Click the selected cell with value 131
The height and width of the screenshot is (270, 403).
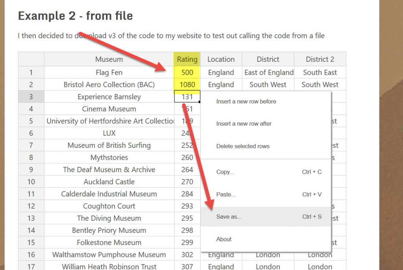[x=187, y=97]
